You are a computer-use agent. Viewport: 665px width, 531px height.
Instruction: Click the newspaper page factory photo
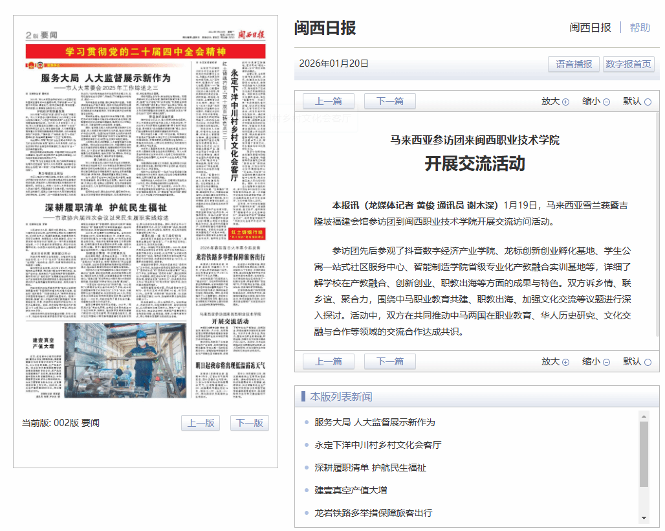125,361
